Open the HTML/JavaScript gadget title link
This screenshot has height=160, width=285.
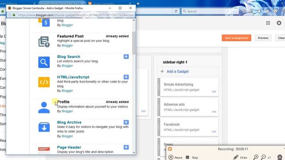73,77
